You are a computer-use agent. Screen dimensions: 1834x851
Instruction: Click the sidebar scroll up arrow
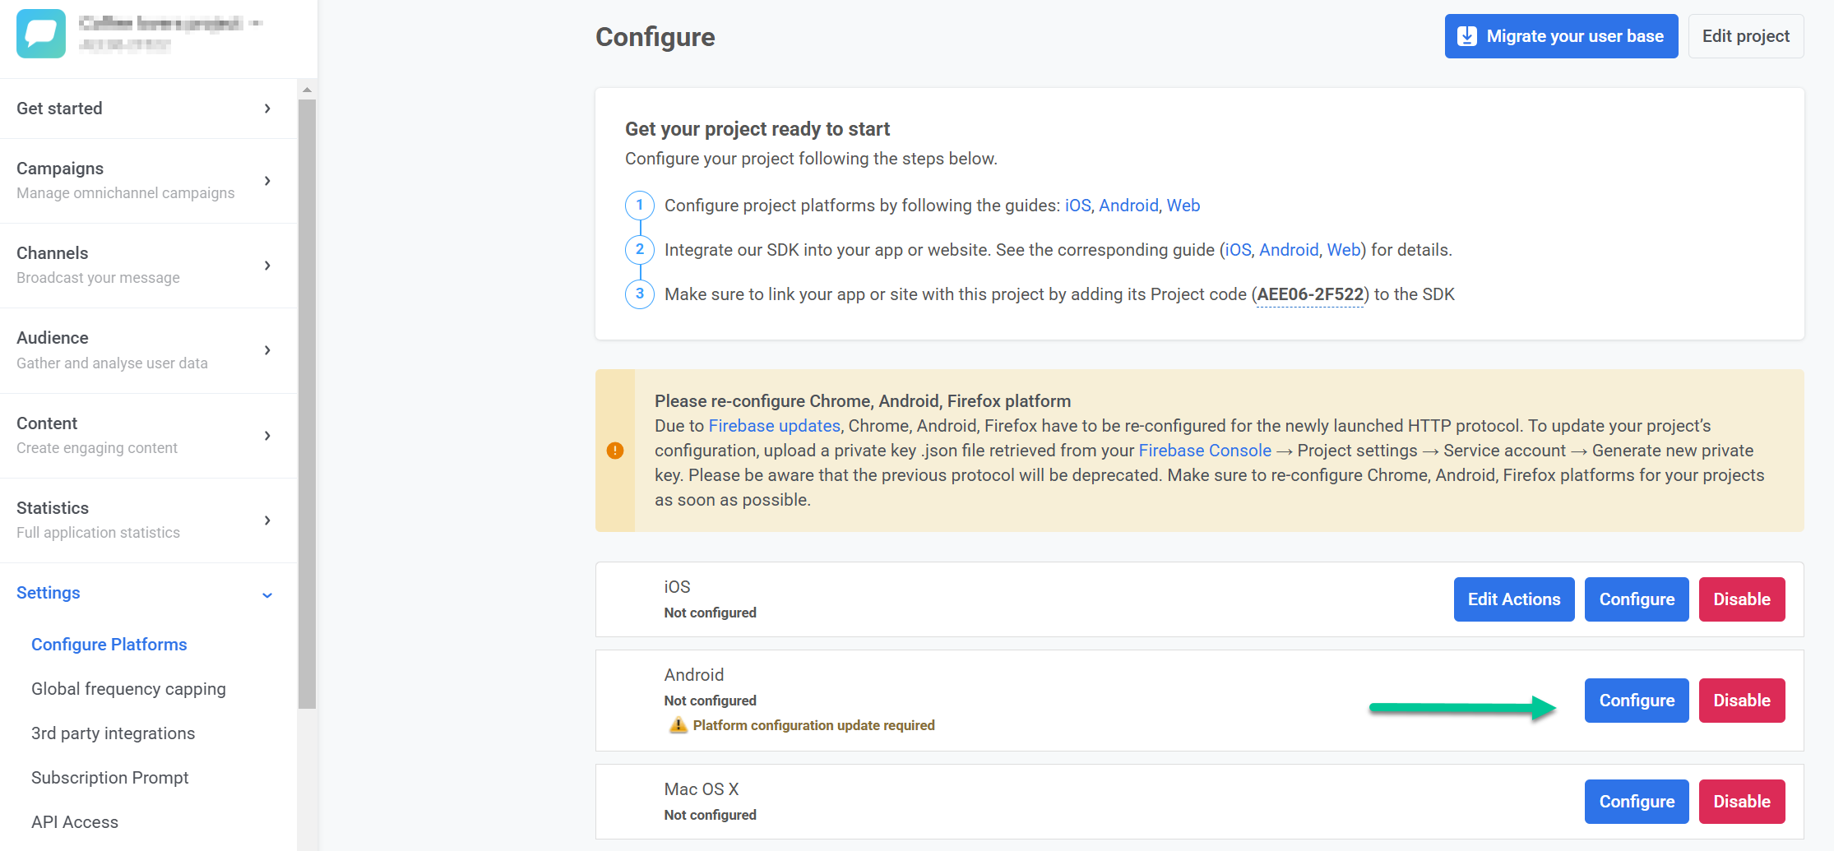(x=307, y=90)
